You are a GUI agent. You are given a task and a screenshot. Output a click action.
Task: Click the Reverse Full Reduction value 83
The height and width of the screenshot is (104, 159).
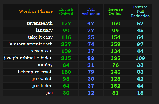coord(140,72)
